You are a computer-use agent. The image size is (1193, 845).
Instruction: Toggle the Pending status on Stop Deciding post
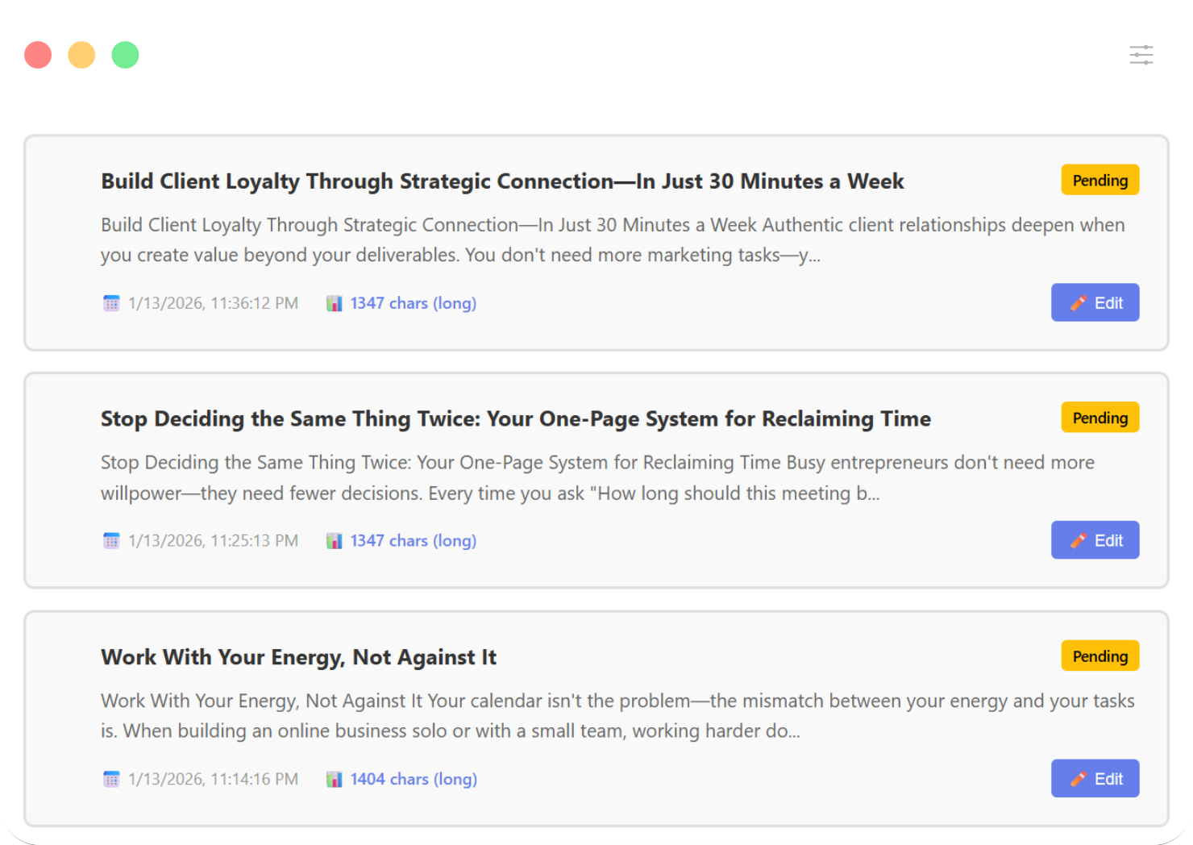point(1099,418)
